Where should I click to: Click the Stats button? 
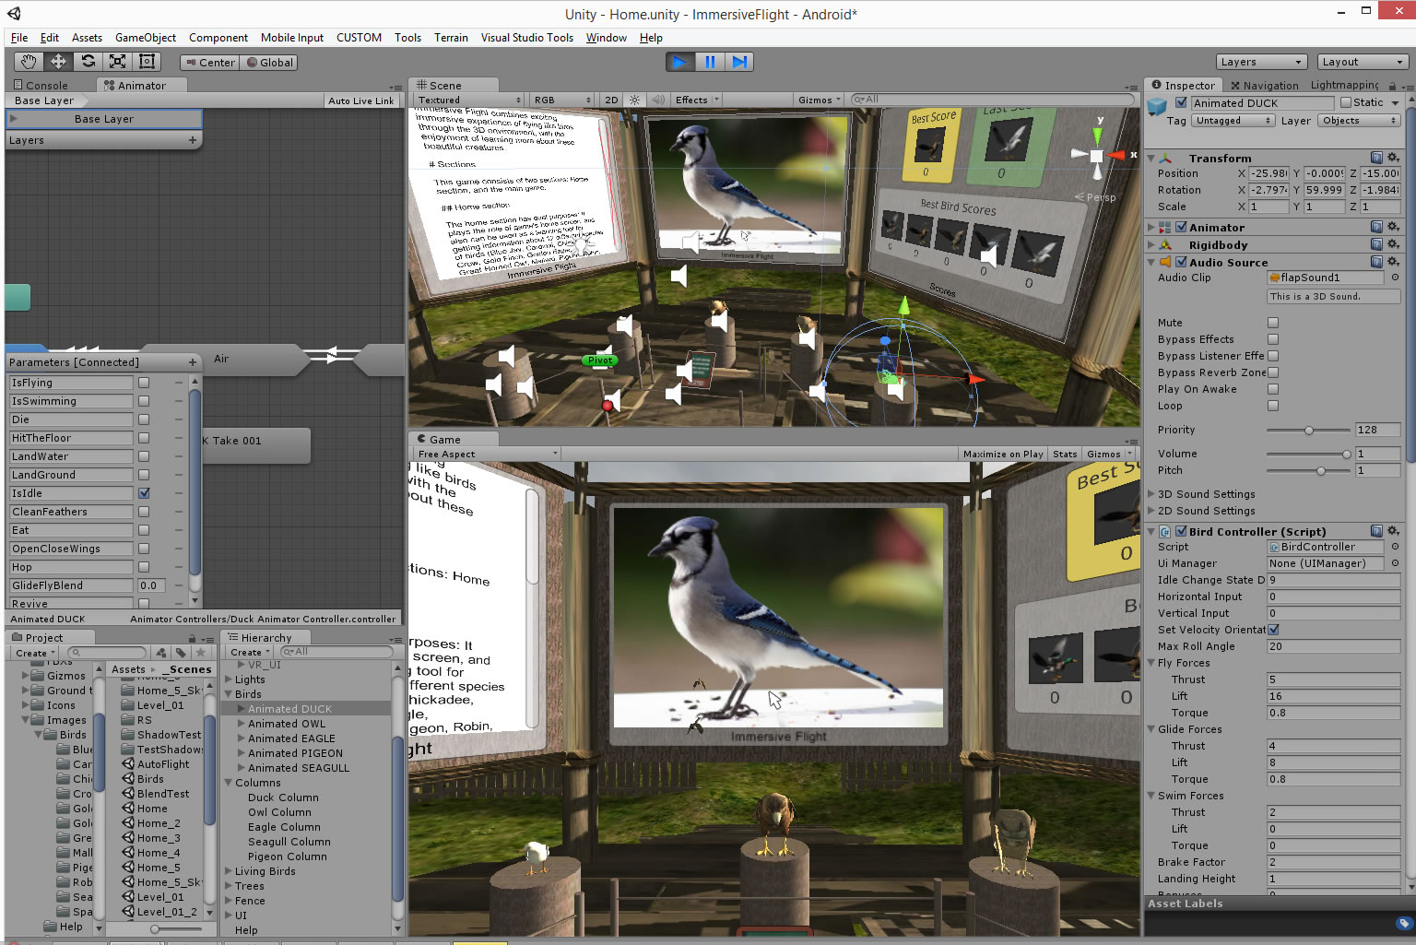coord(1065,454)
